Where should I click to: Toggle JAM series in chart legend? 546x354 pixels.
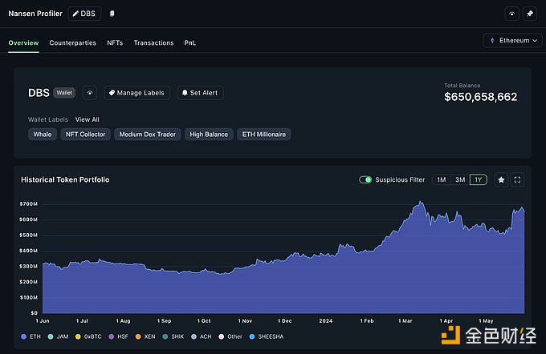tap(58, 336)
